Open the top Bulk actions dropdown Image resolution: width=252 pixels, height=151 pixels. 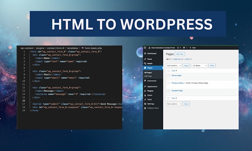click(x=174, y=66)
